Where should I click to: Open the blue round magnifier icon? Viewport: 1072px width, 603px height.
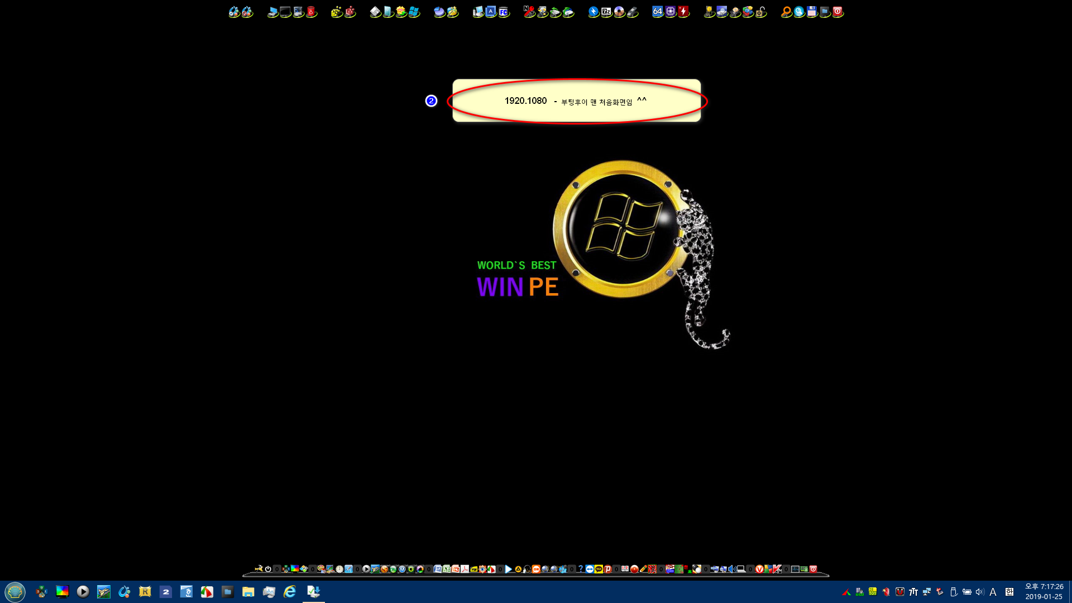point(799,12)
